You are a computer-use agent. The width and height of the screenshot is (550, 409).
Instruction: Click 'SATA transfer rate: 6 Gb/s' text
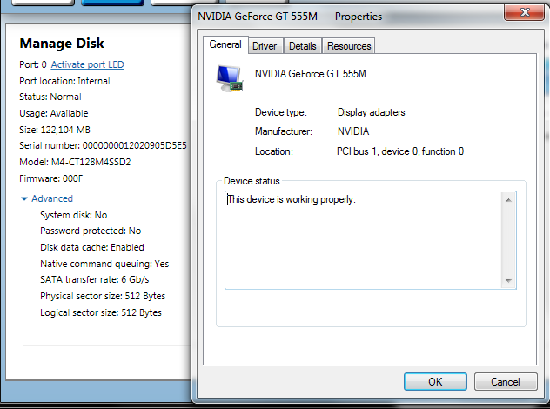point(94,279)
